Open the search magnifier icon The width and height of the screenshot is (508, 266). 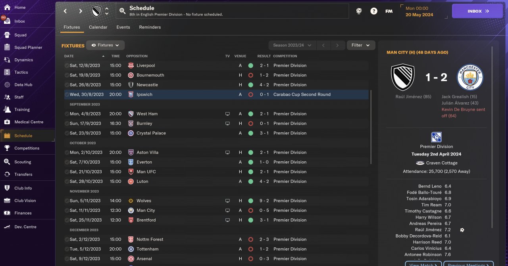(122, 11)
